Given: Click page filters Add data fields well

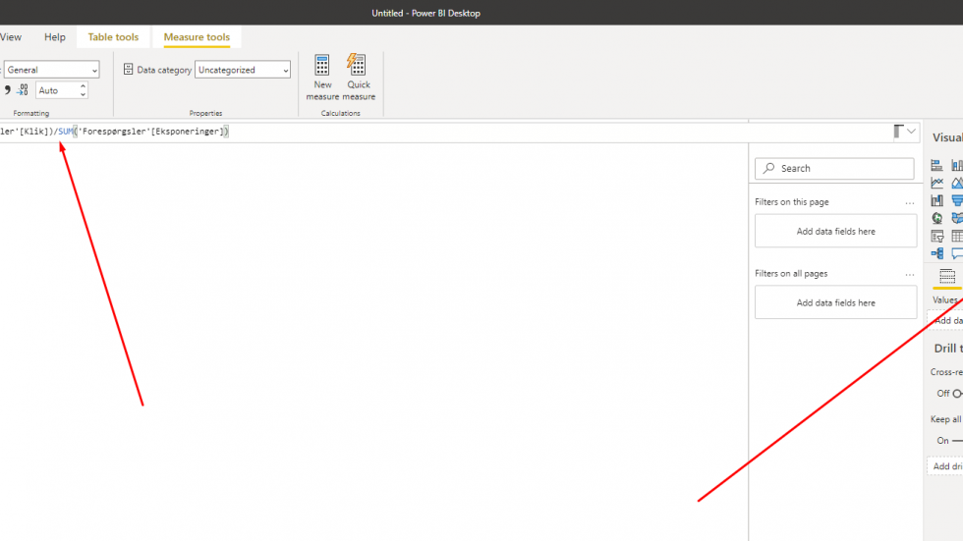Looking at the screenshot, I should coord(836,232).
